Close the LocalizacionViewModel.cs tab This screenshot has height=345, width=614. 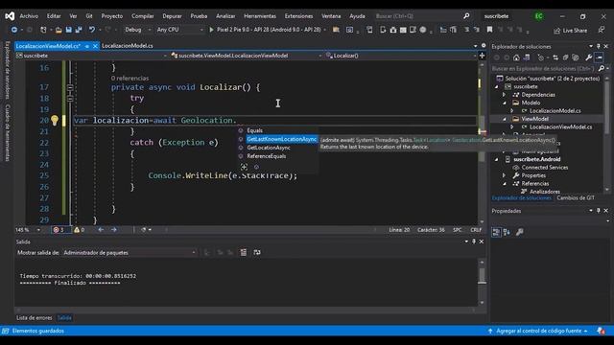pos(95,46)
